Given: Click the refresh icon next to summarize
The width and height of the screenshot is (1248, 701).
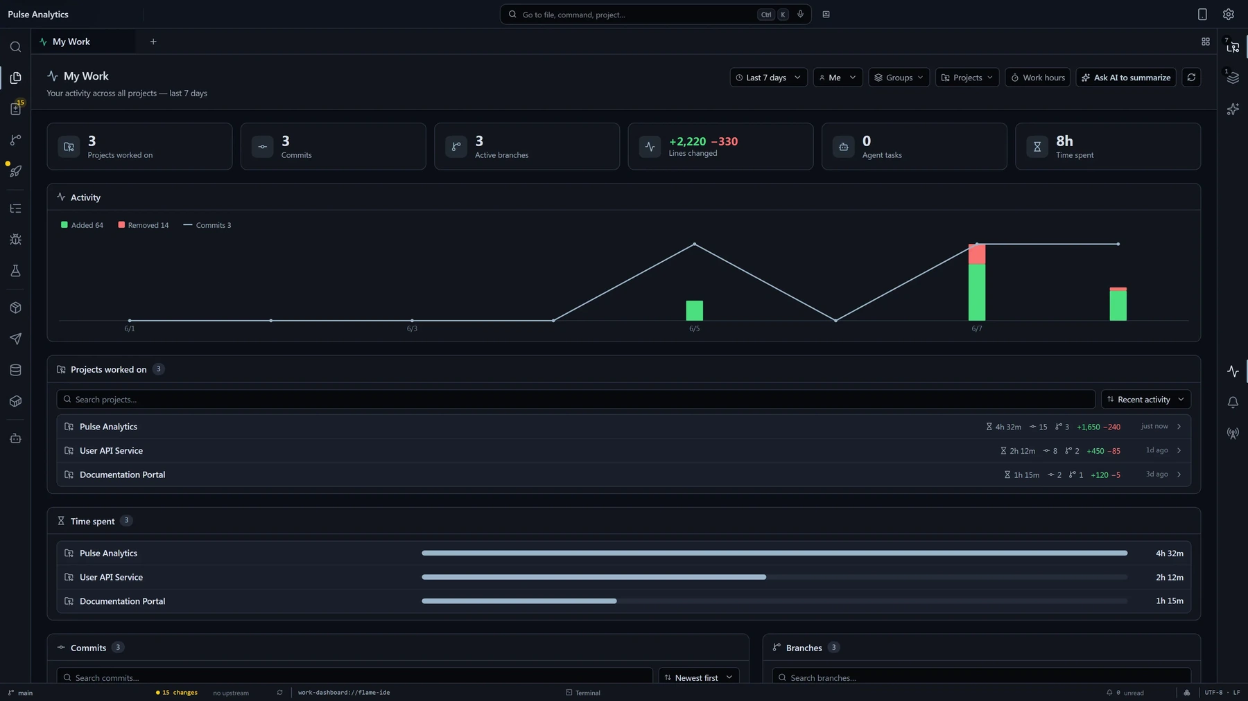Looking at the screenshot, I should point(1191,78).
